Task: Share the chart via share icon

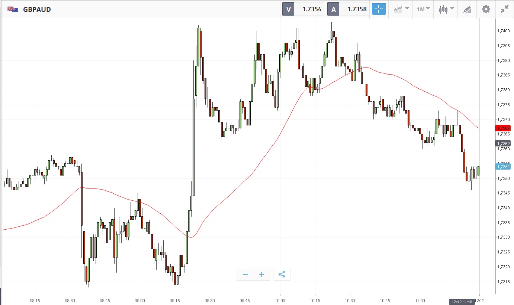Action: tap(282, 275)
